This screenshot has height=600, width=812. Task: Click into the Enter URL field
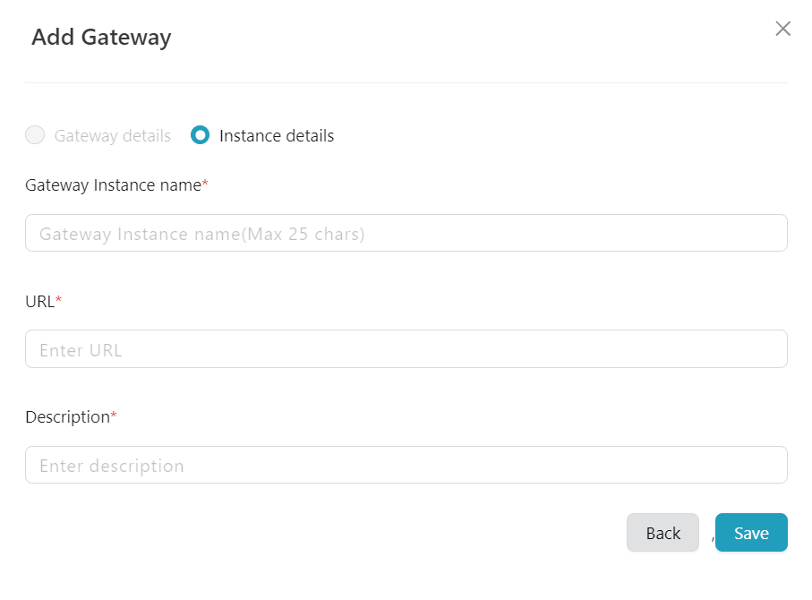pos(406,349)
